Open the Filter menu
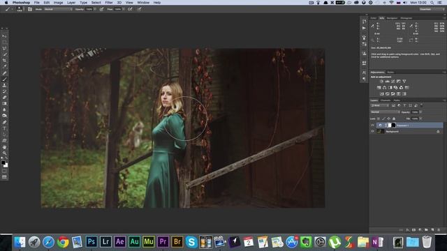The width and height of the screenshot is (447, 251). tap(109, 3)
